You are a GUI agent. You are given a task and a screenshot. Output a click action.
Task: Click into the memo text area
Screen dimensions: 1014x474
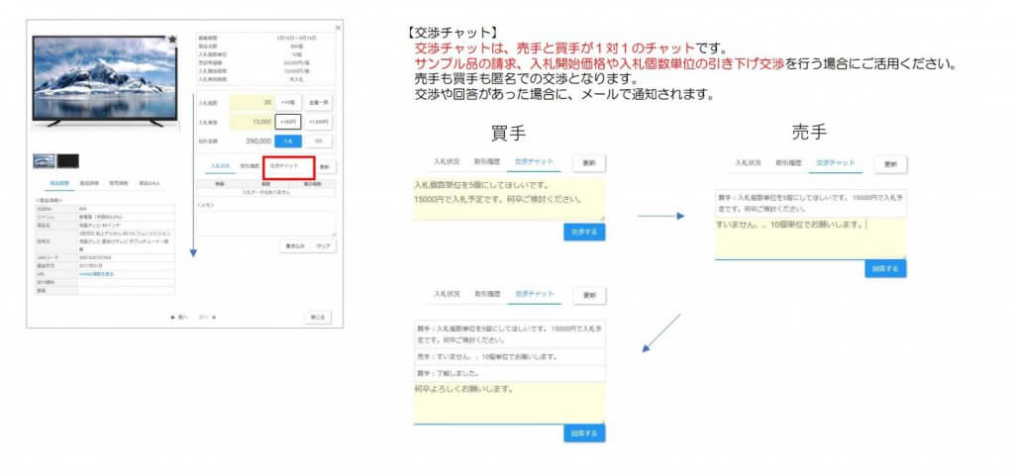point(266,223)
